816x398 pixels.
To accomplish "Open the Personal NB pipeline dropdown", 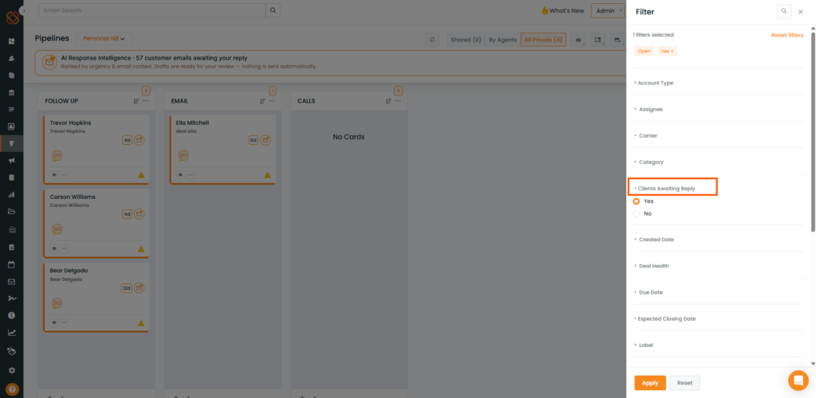I will coord(104,38).
